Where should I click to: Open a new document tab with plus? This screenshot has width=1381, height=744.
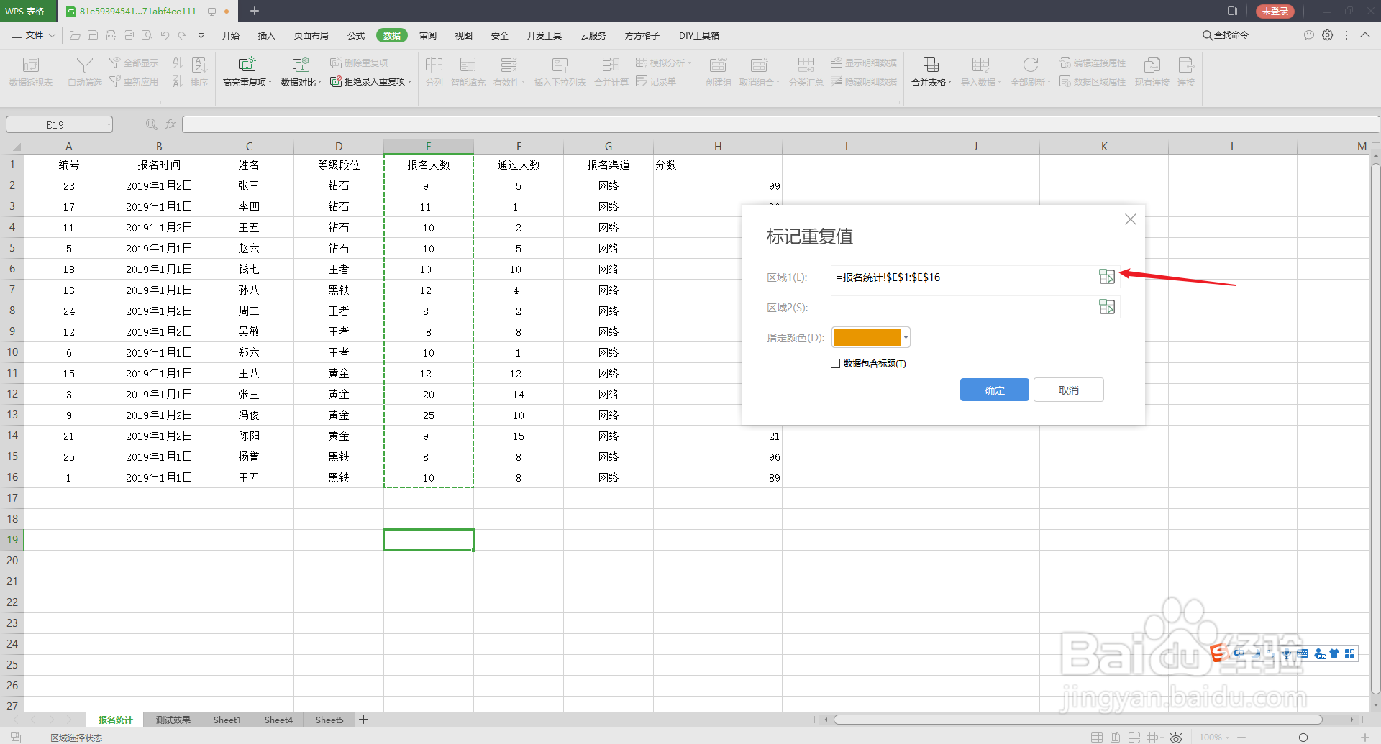click(254, 11)
